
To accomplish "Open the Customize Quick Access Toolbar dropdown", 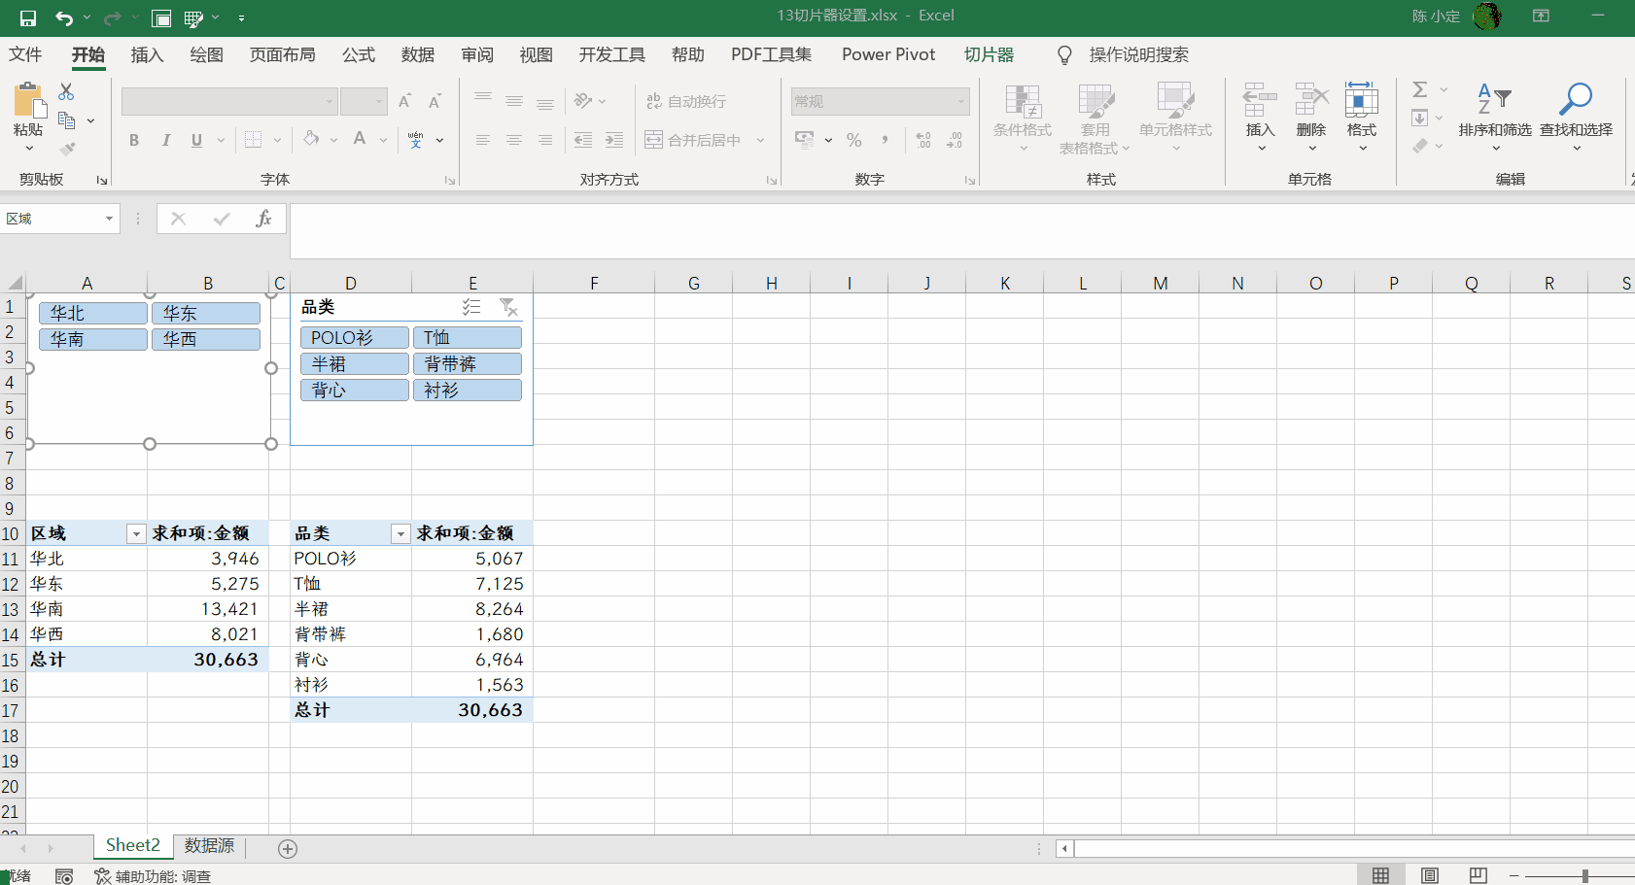I will click(x=241, y=17).
